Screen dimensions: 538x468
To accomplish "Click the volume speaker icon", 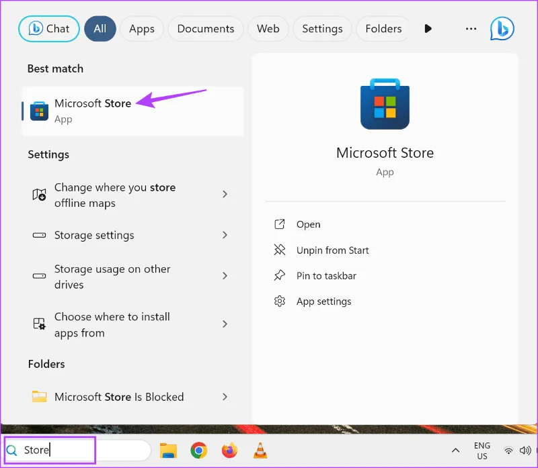I will pyautogui.click(x=525, y=451).
